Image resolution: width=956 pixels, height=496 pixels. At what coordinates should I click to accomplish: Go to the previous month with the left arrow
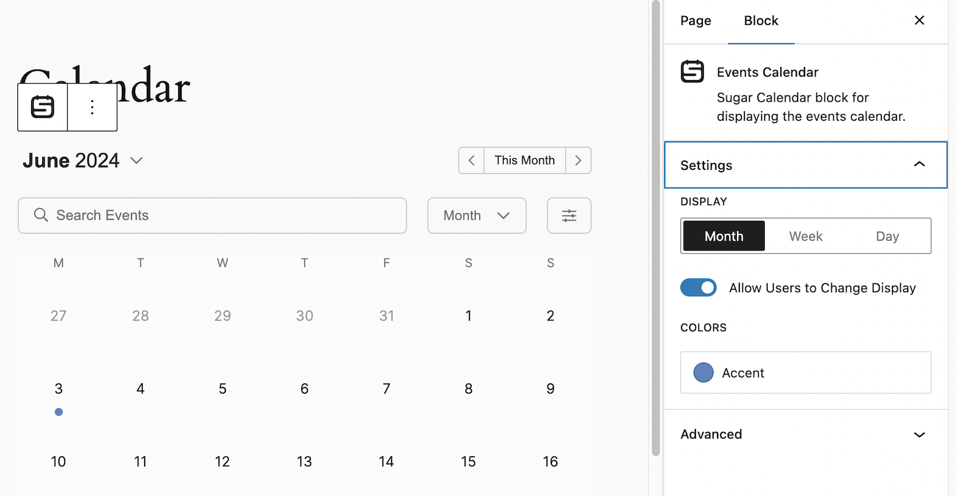tap(471, 160)
